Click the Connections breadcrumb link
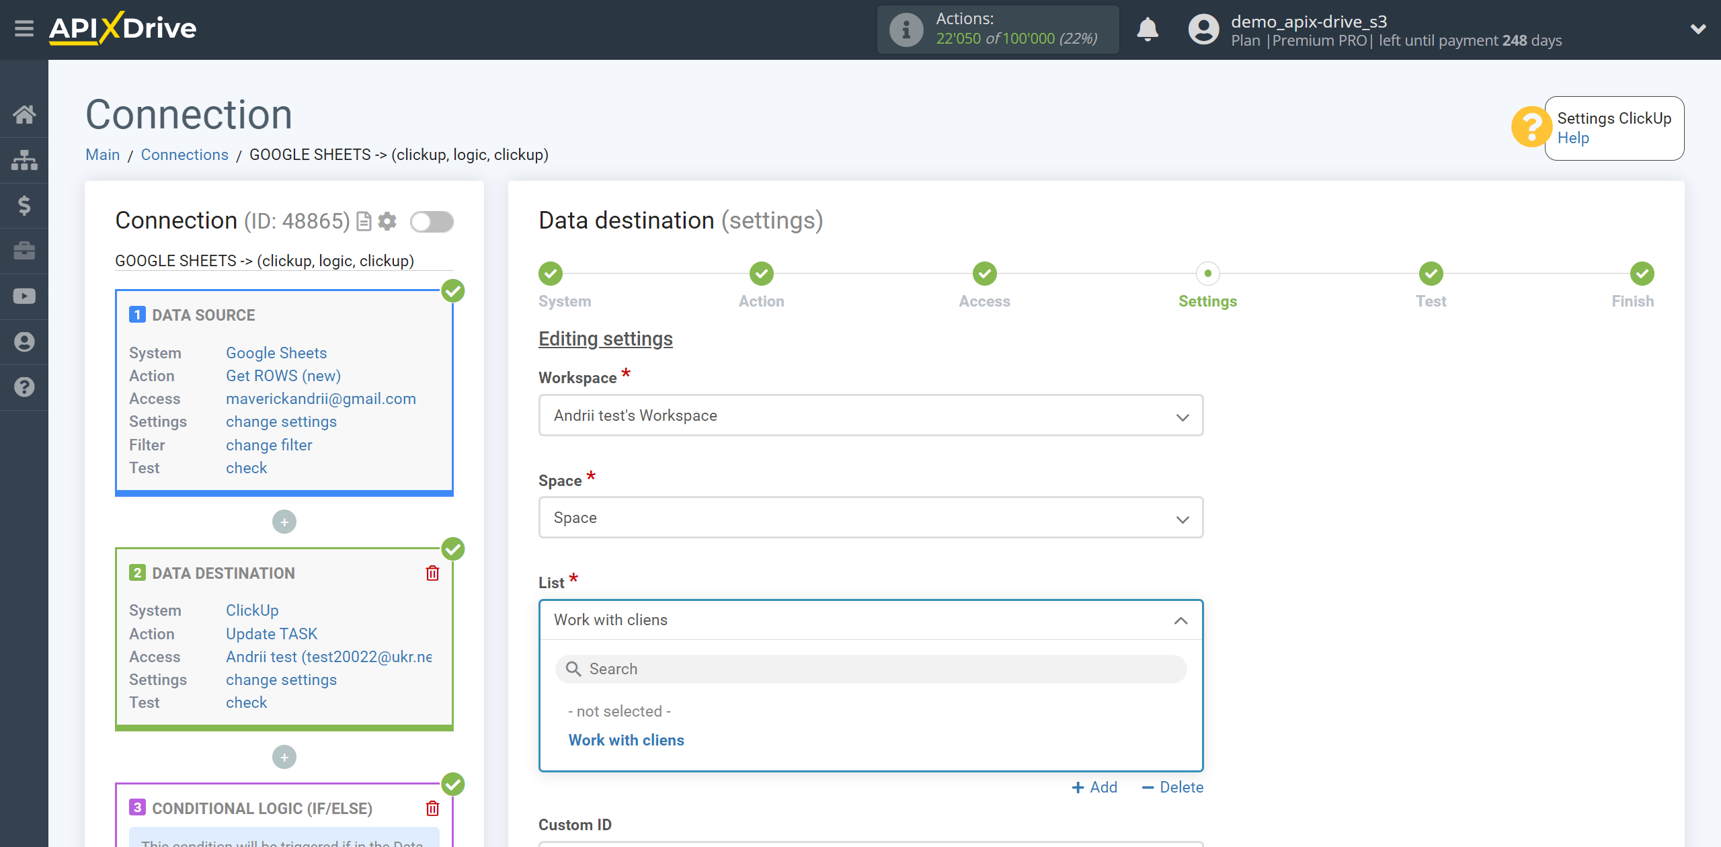Screen dimensions: 1721x847 coord(184,155)
